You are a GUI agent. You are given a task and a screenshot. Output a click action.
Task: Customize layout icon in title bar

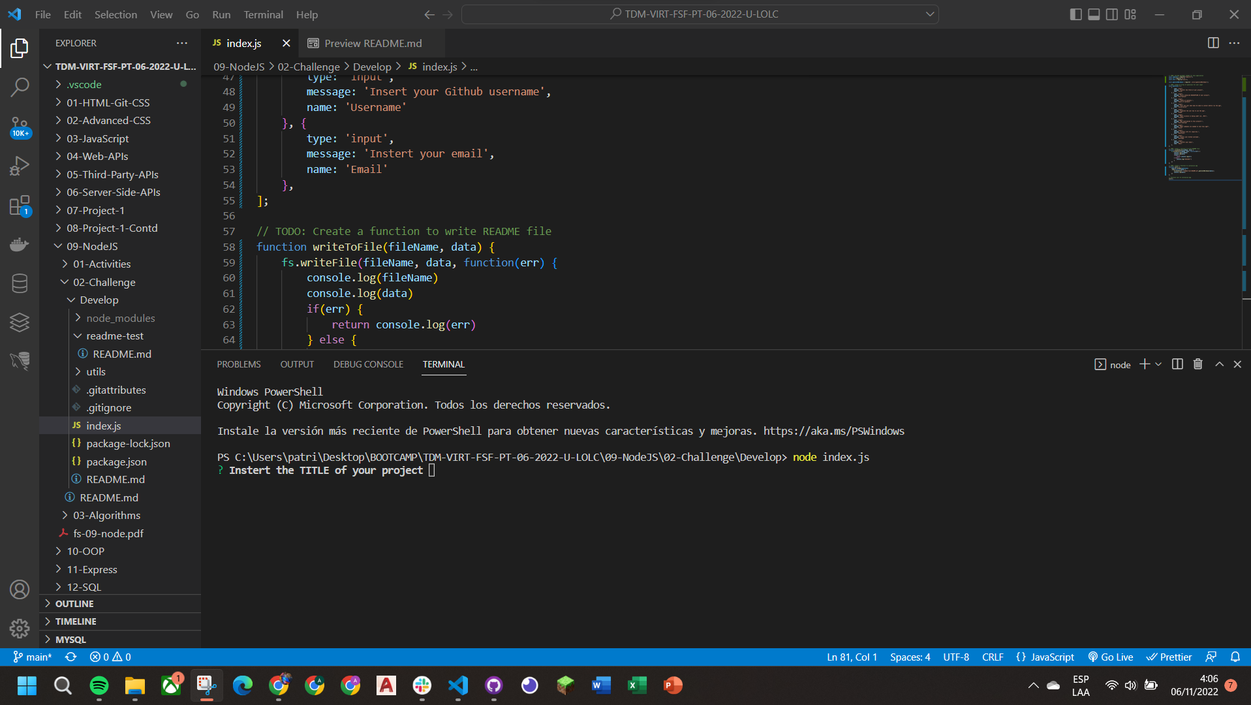(x=1130, y=14)
